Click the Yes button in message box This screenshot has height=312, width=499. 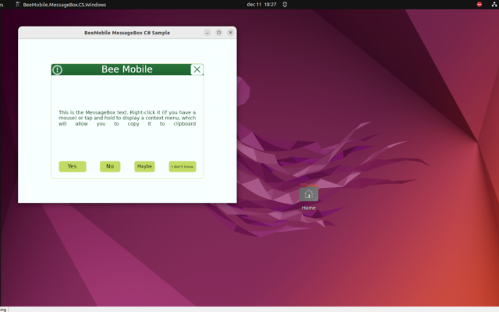click(72, 166)
